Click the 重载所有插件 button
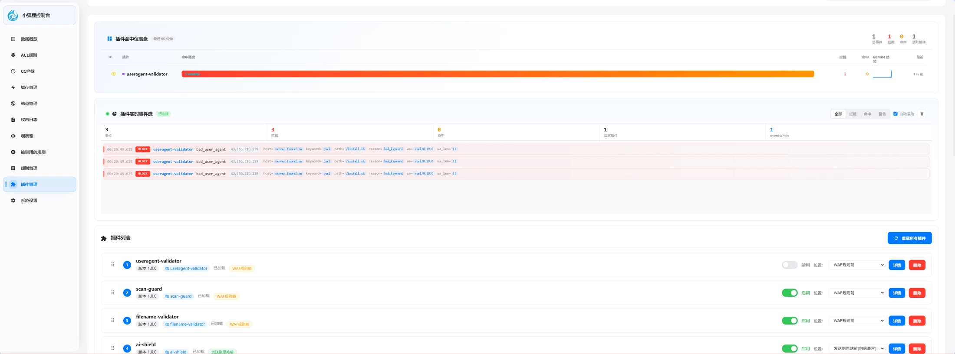 [909, 238]
